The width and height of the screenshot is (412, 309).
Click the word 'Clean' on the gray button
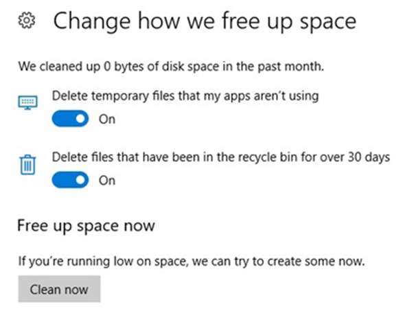45,289
